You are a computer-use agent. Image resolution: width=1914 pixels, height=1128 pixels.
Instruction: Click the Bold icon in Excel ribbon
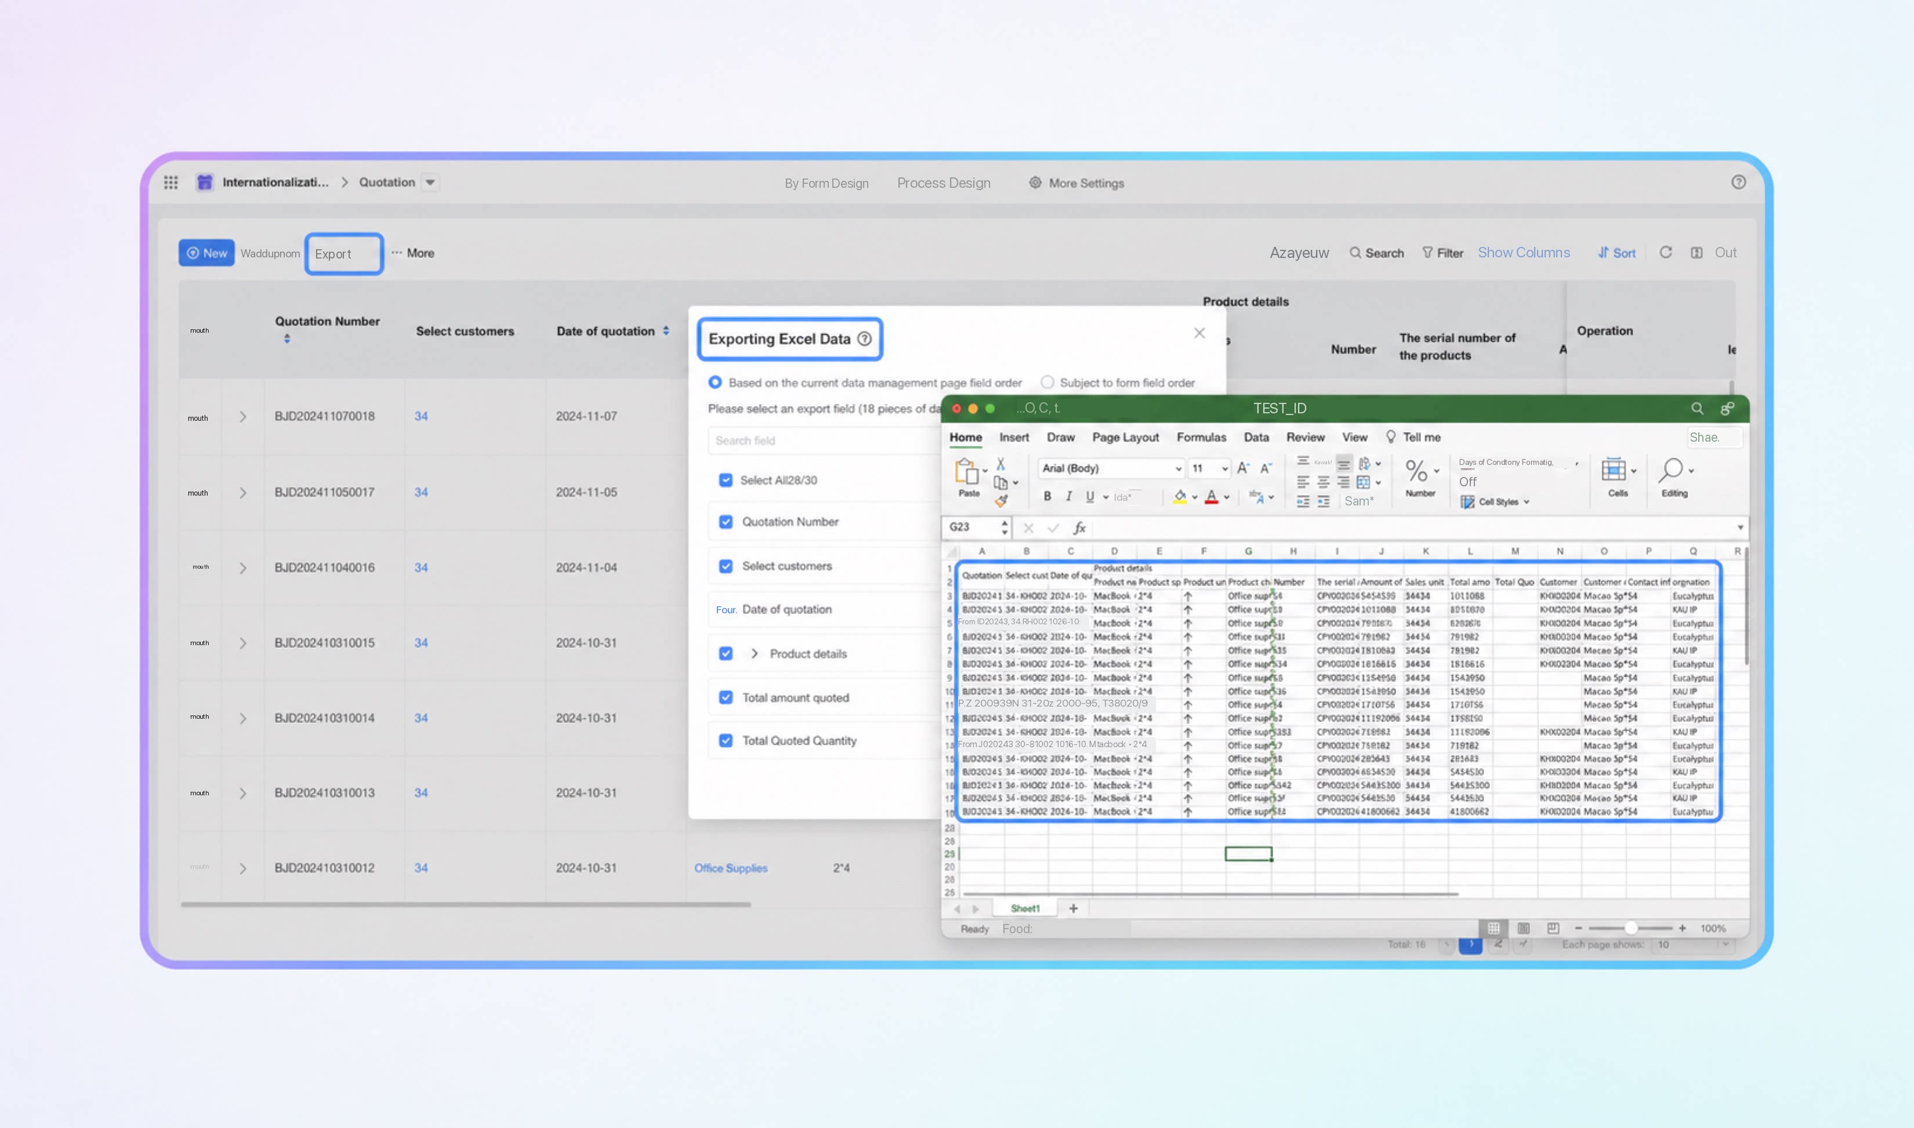[1047, 496]
